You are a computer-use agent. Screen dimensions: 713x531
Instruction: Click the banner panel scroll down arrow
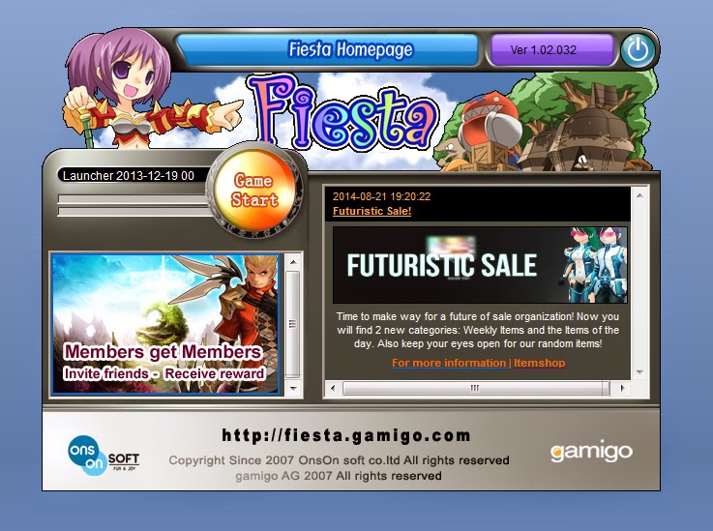(x=293, y=389)
